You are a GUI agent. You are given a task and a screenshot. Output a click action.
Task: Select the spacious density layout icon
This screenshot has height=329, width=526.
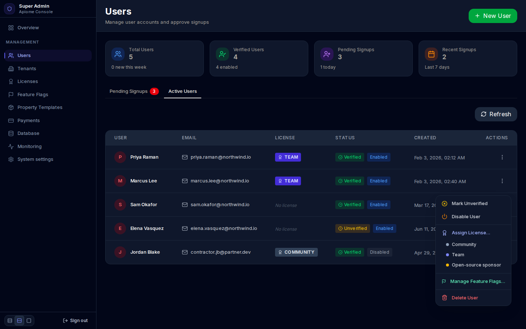coord(29,321)
